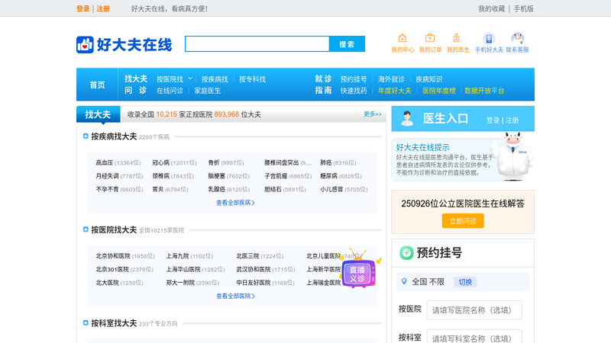Open 上海华山医院 hospital link

click(x=183, y=270)
